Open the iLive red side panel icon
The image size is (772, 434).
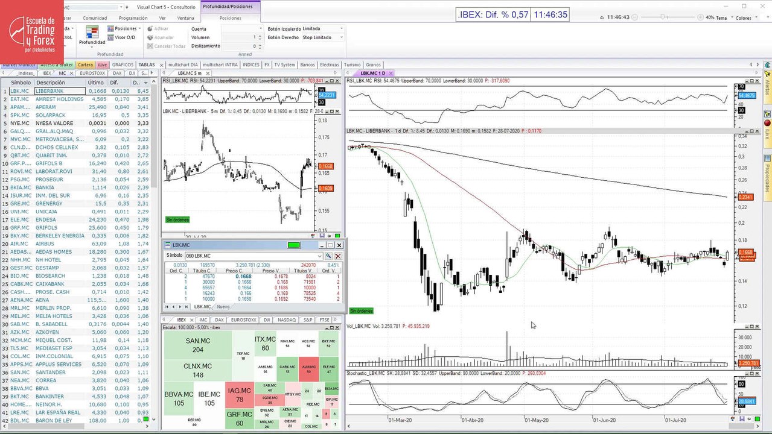point(767,123)
